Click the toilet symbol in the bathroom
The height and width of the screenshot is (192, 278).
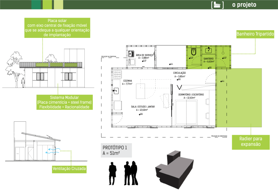(194, 51)
